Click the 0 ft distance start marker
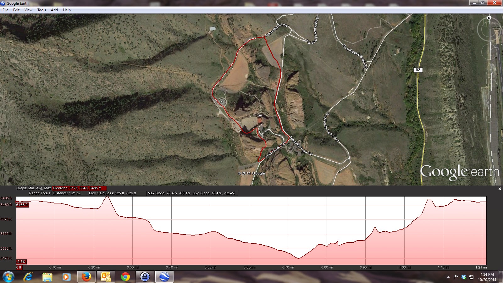 [x=19, y=268]
